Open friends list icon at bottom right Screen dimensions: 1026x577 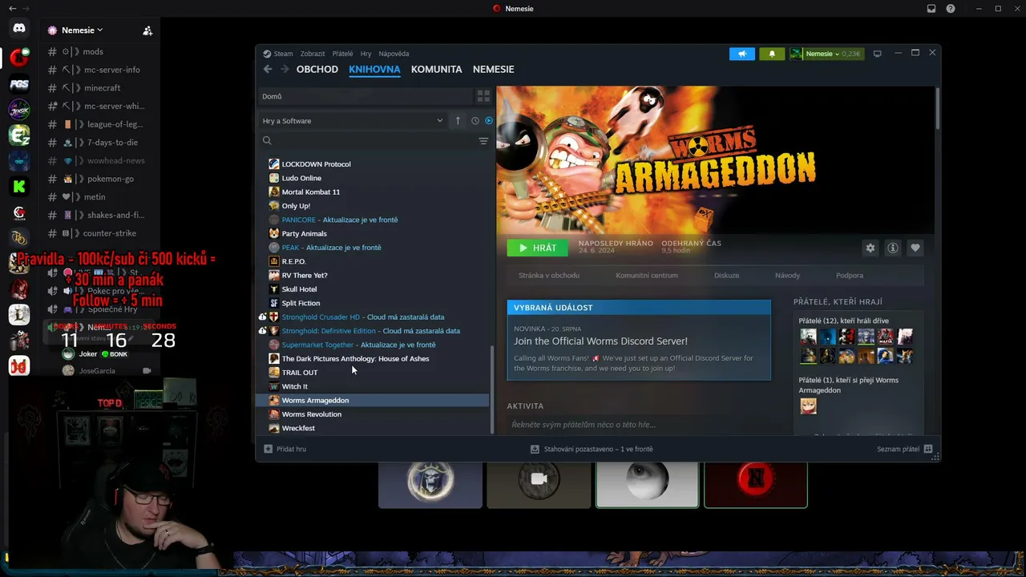click(x=928, y=449)
